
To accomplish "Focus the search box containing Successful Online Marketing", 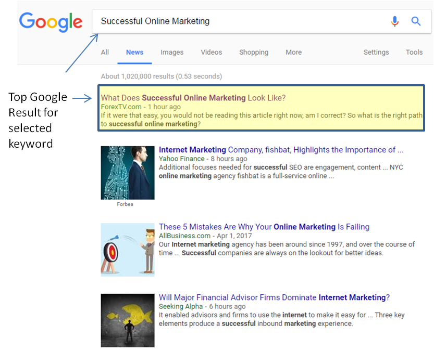I will (262, 21).
